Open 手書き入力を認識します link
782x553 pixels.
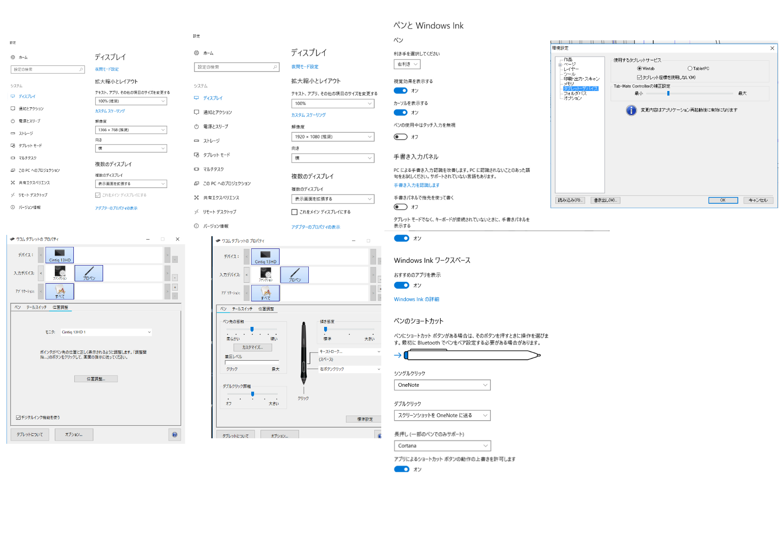417,185
